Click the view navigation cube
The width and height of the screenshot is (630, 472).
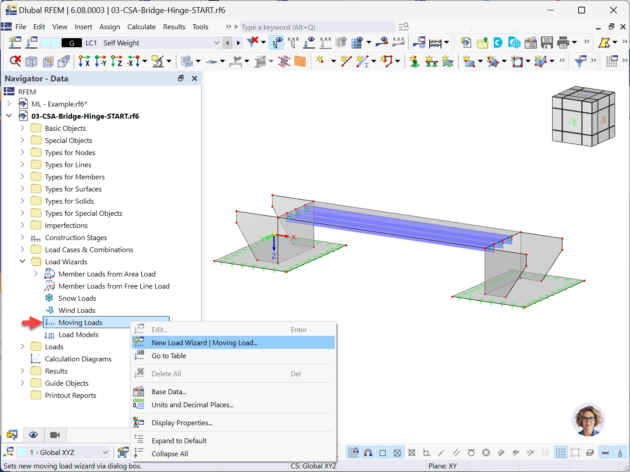click(x=584, y=116)
